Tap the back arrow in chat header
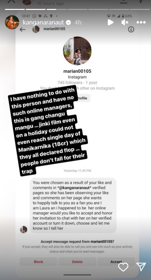 tap(23, 29)
